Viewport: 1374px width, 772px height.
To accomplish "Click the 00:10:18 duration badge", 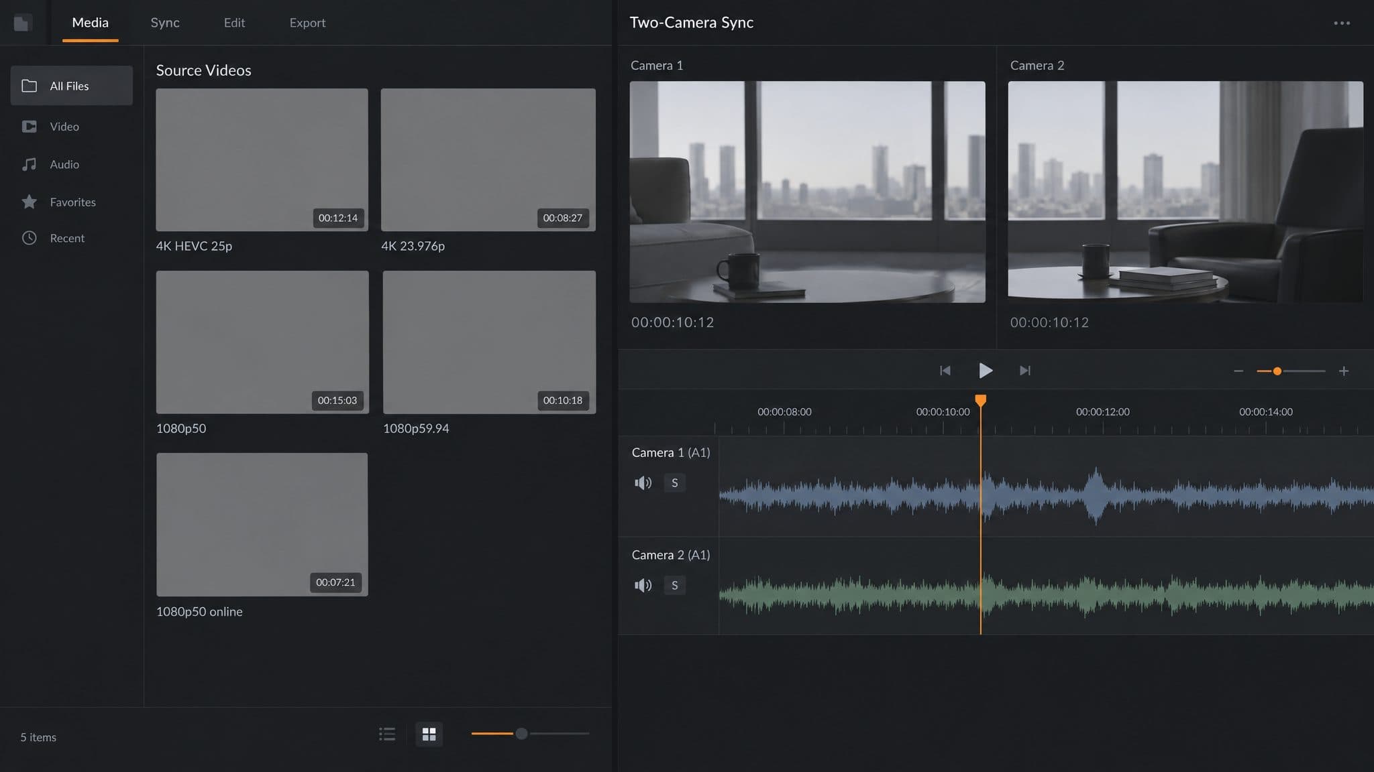I will (563, 400).
